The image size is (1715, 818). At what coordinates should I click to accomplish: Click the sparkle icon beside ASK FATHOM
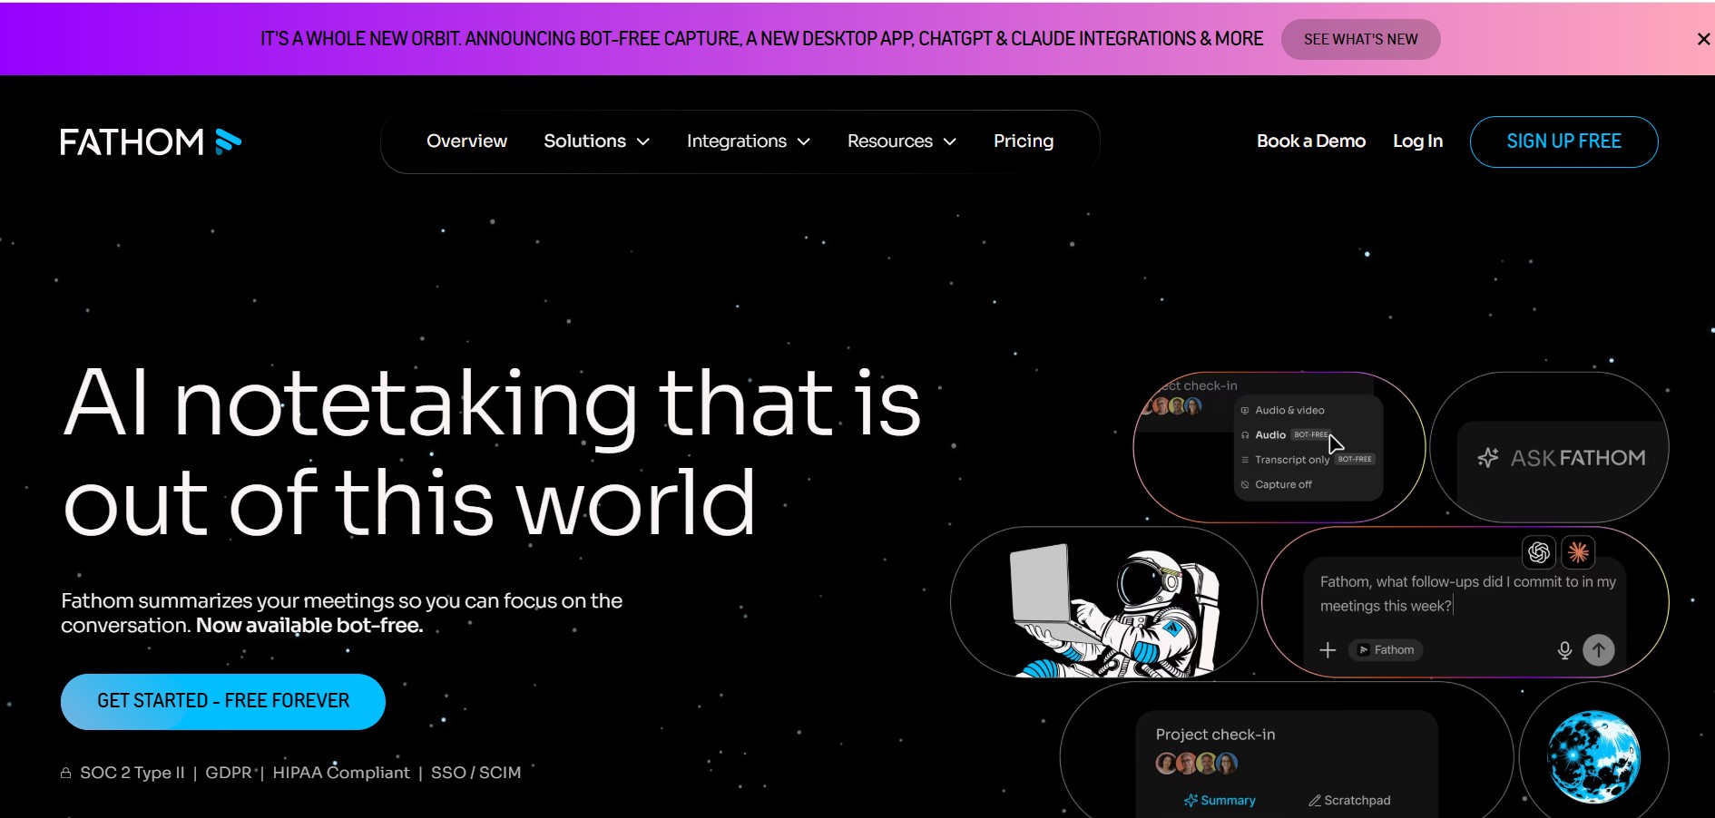coord(1488,458)
